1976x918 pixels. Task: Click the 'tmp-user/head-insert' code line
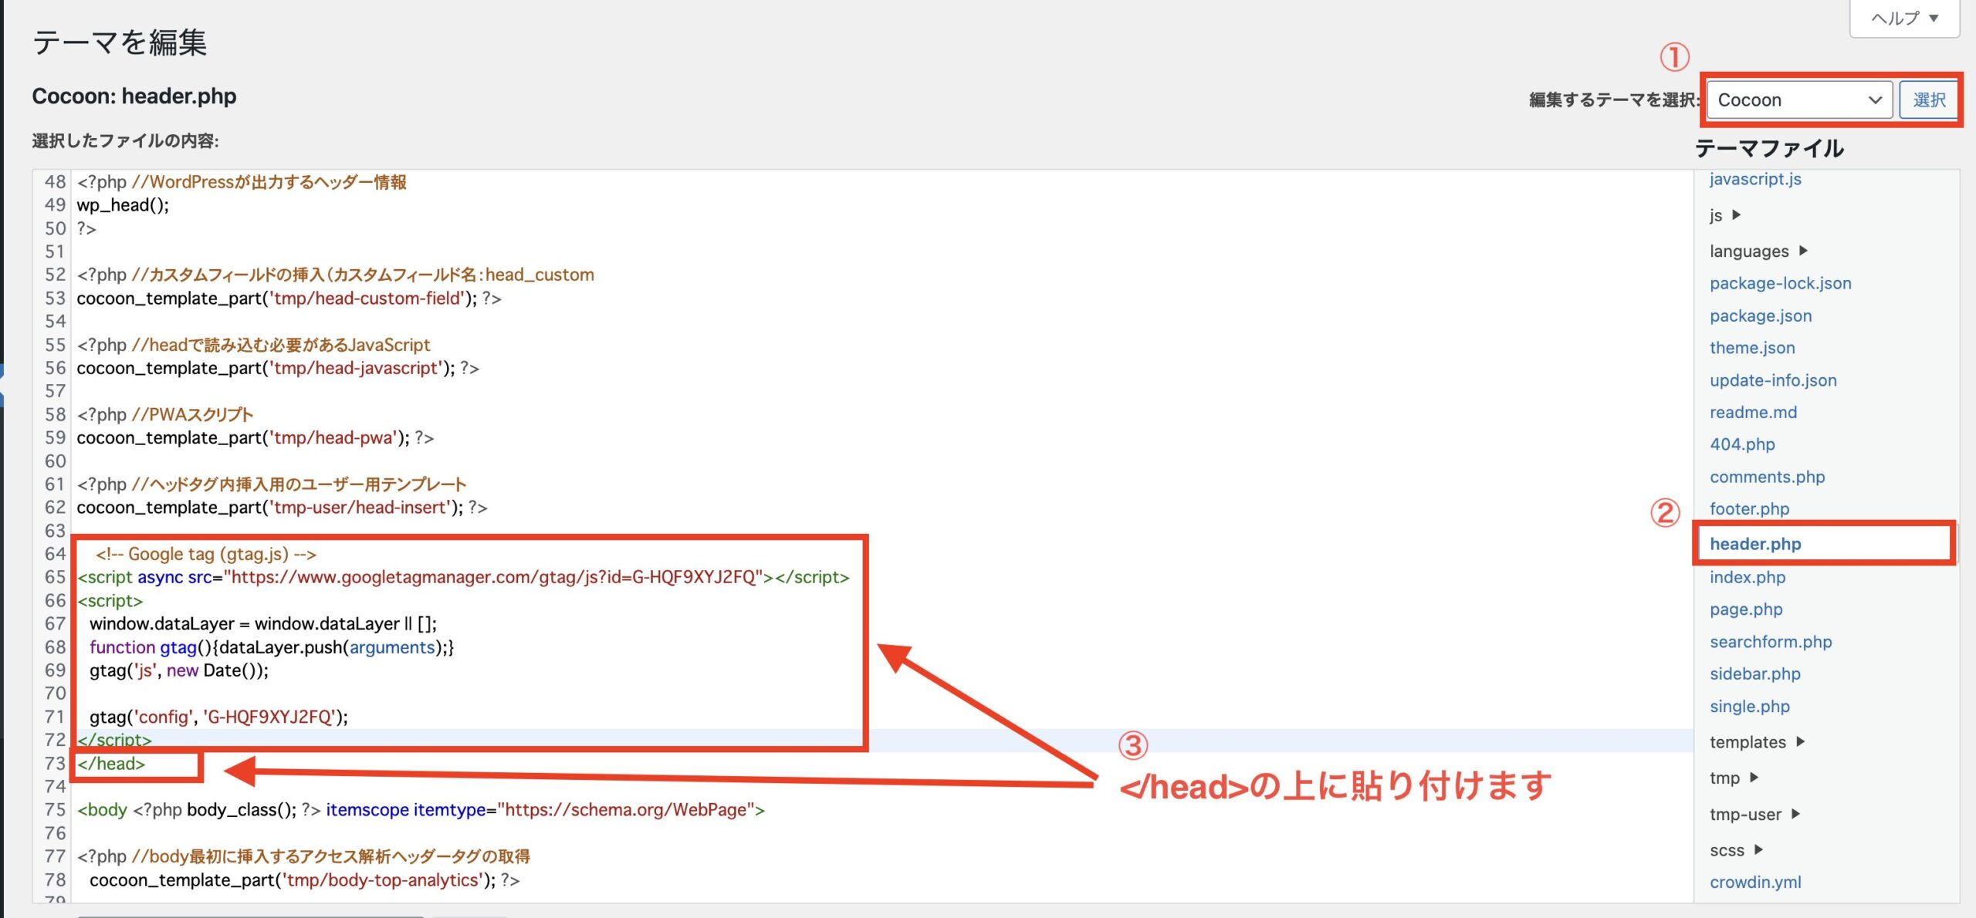pyautogui.click(x=282, y=508)
